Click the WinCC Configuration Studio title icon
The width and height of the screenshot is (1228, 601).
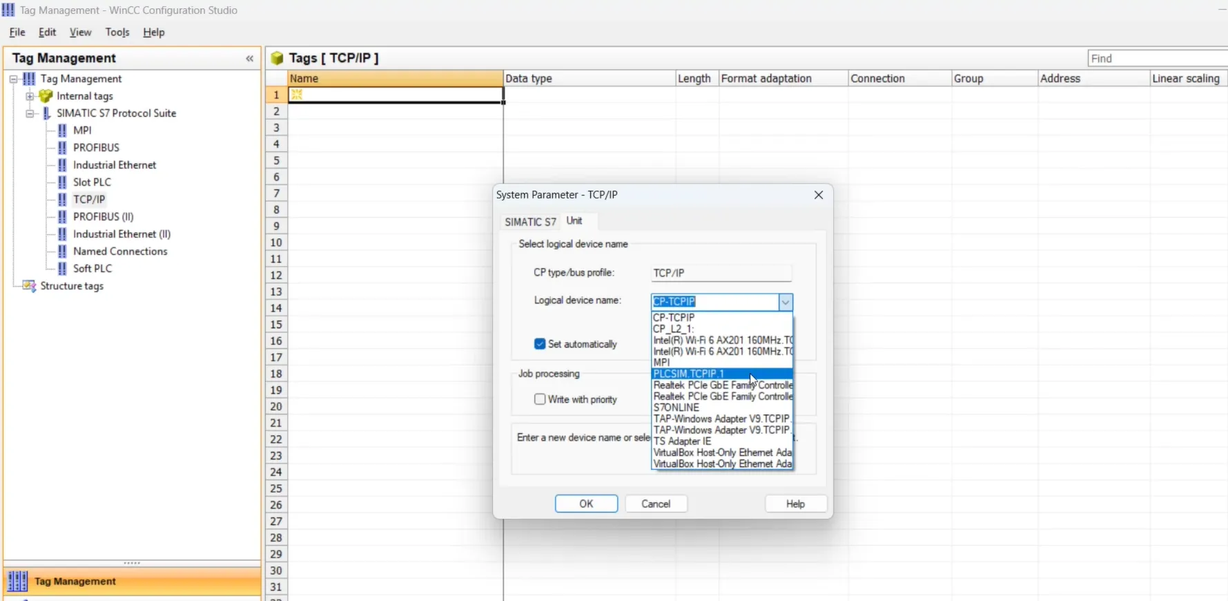(x=8, y=10)
